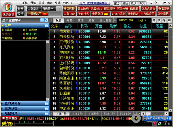Viewport: 173px width, 127px height.
Task: Click the 钱龙点将台 toolbar button
Action: 148,9
